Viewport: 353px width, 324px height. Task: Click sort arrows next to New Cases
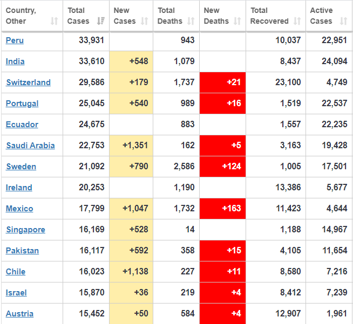click(144, 21)
